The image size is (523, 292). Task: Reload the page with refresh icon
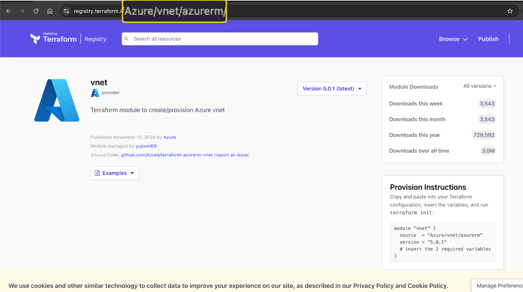36,11
